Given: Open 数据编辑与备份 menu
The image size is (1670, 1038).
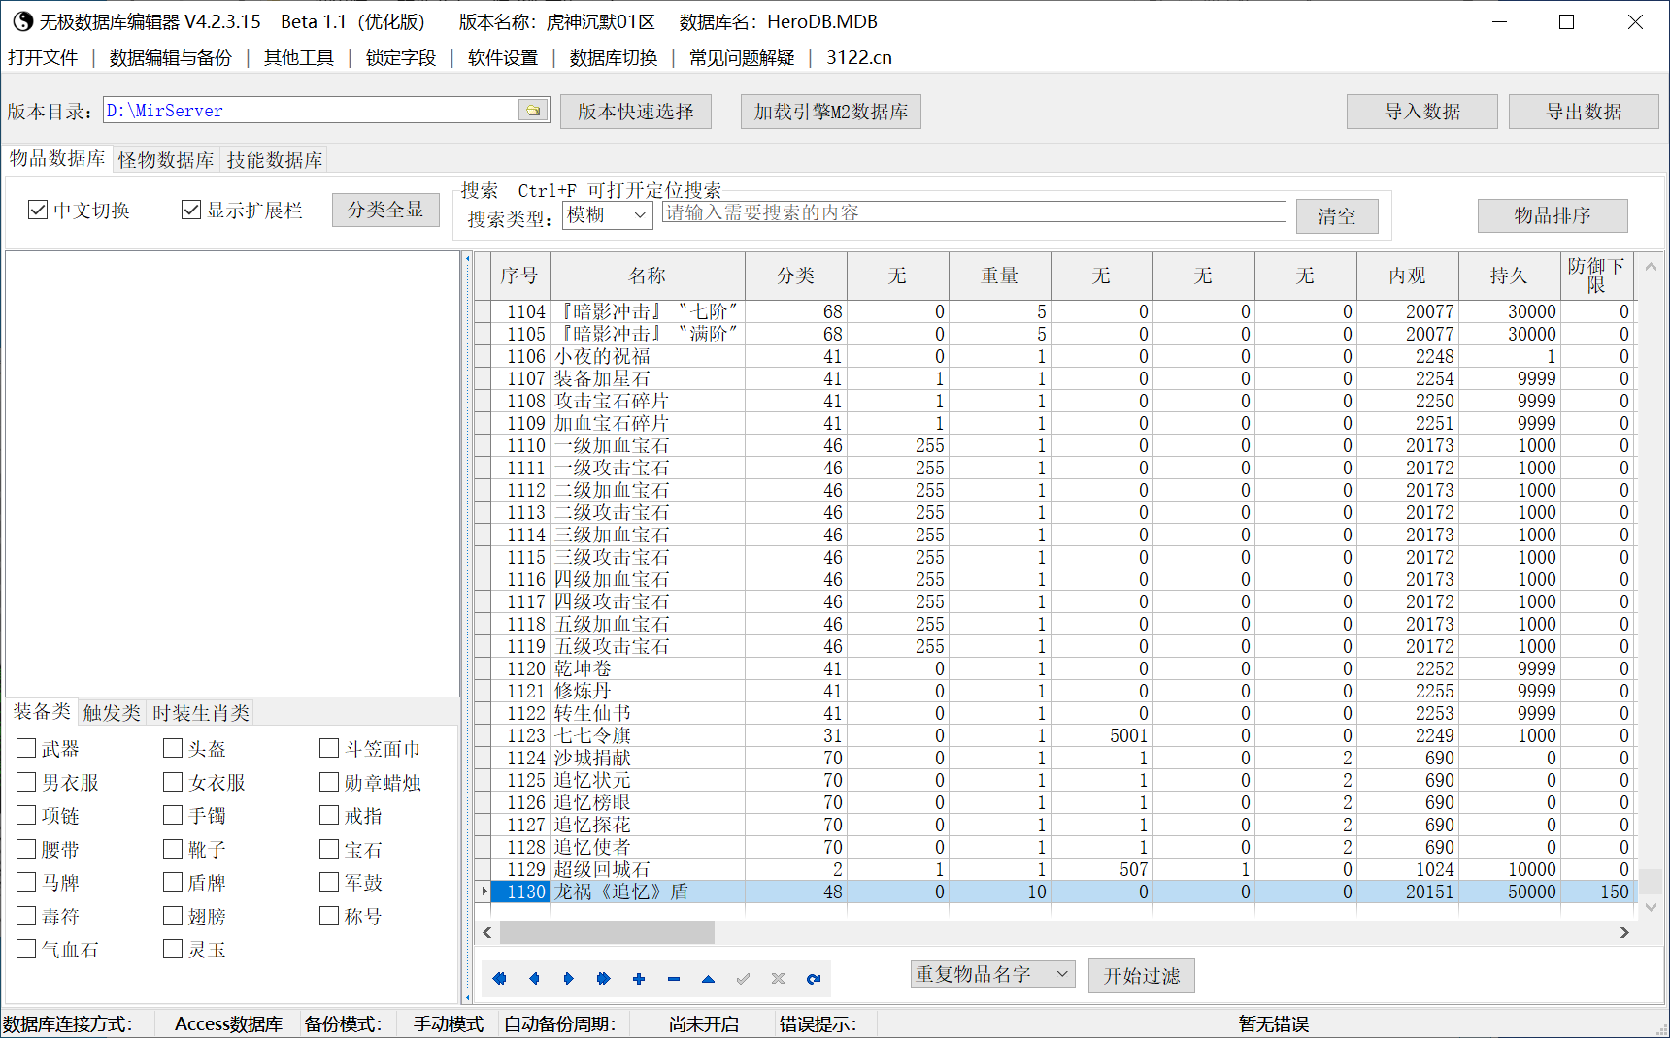Looking at the screenshot, I should point(171,58).
